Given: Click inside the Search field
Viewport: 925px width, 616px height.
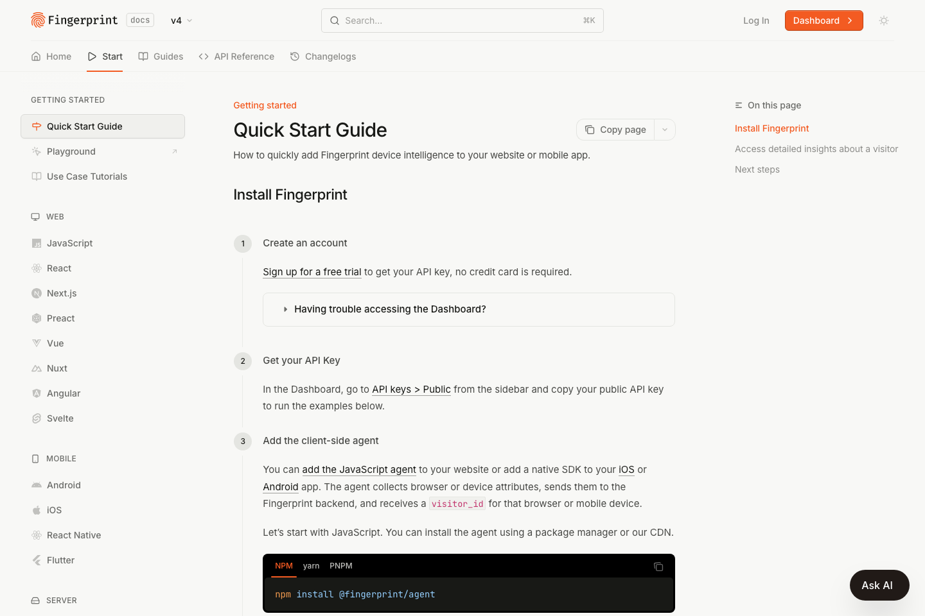Looking at the screenshot, I should [450, 20].
